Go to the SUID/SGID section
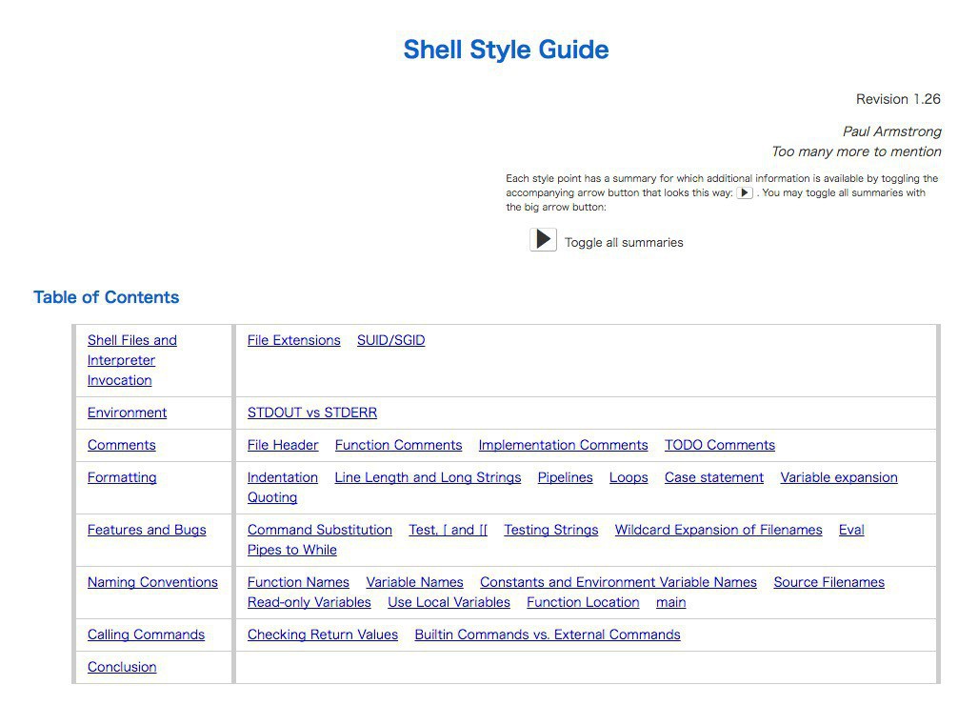The image size is (978, 705). tap(390, 340)
